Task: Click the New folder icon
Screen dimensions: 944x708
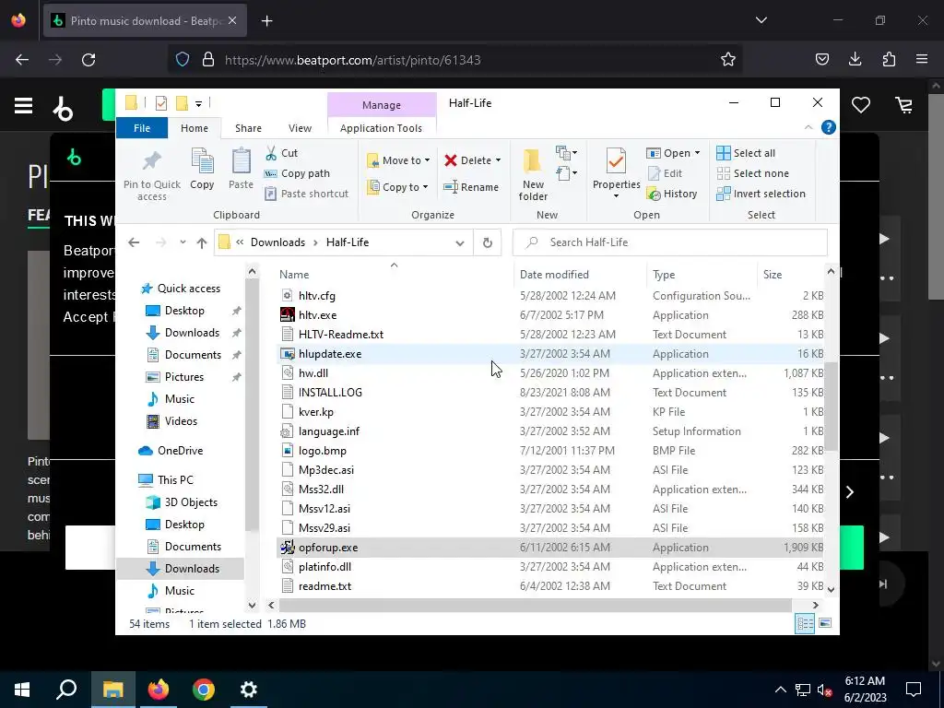Action: pyautogui.click(x=533, y=161)
